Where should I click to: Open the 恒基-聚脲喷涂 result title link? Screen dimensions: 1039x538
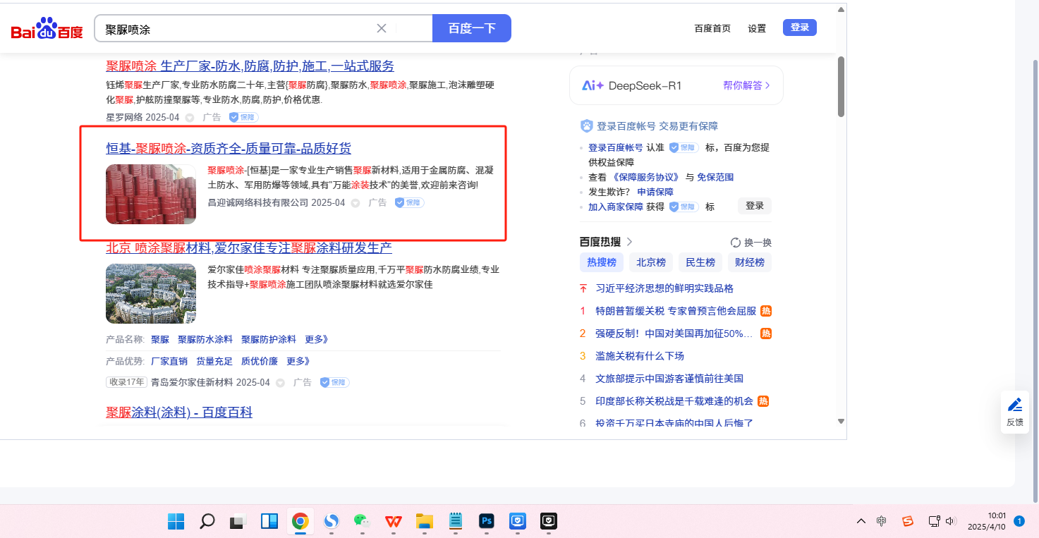click(x=228, y=148)
